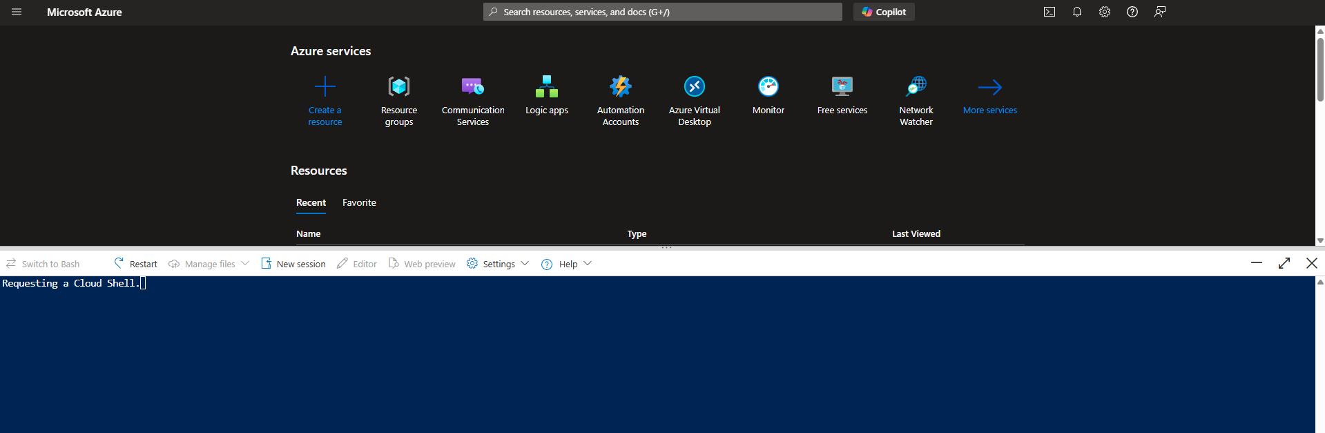This screenshot has width=1325, height=433.
Task: Open the notifications bell
Action: (1077, 12)
